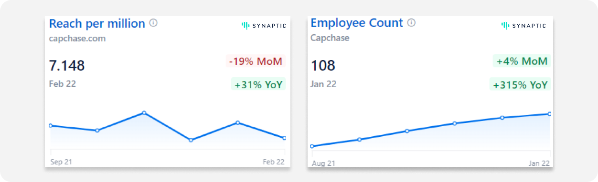
Task: Open the Employee Count title link
Action: pos(357,23)
